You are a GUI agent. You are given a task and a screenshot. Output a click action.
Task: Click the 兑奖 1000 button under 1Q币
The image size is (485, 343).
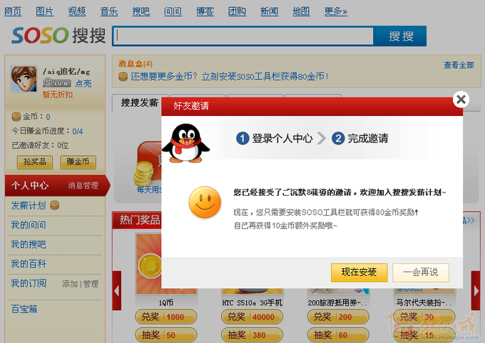pos(166,317)
